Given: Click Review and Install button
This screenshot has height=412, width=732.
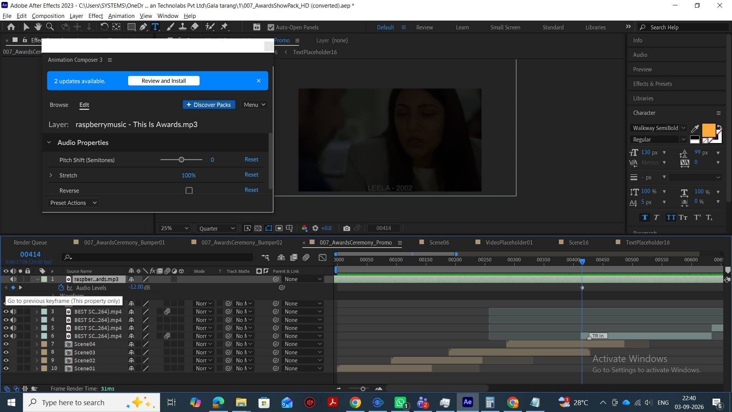Looking at the screenshot, I should click(x=164, y=81).
